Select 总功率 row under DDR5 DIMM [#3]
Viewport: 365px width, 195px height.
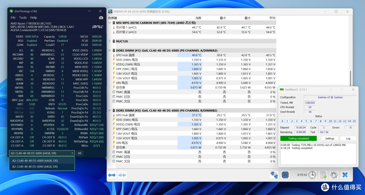[x=192, y=147]
